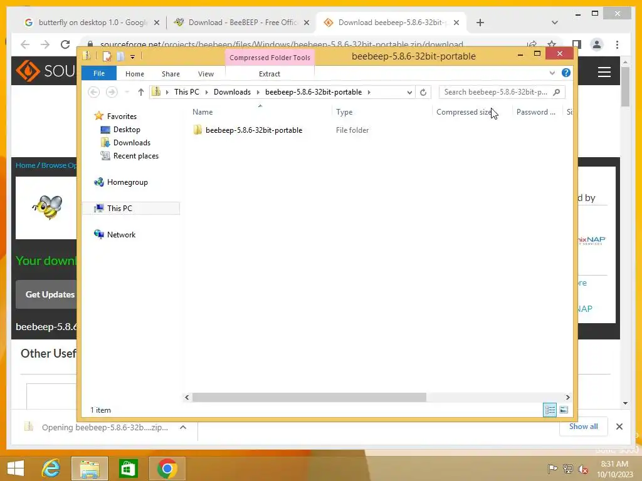The height and width of the screenshot is (481, 642).
Task: Sort by Compressed size column
Action: pos(464,112)
